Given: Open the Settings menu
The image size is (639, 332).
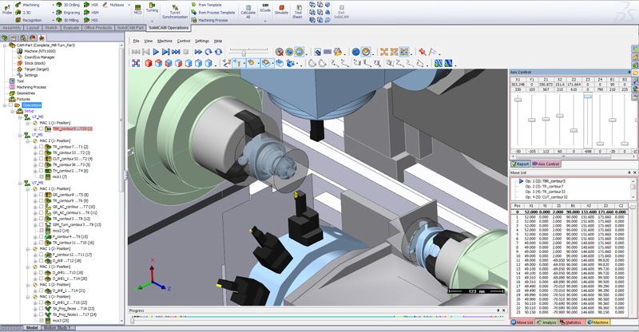Looking at the screenshot, I should 202,41.
